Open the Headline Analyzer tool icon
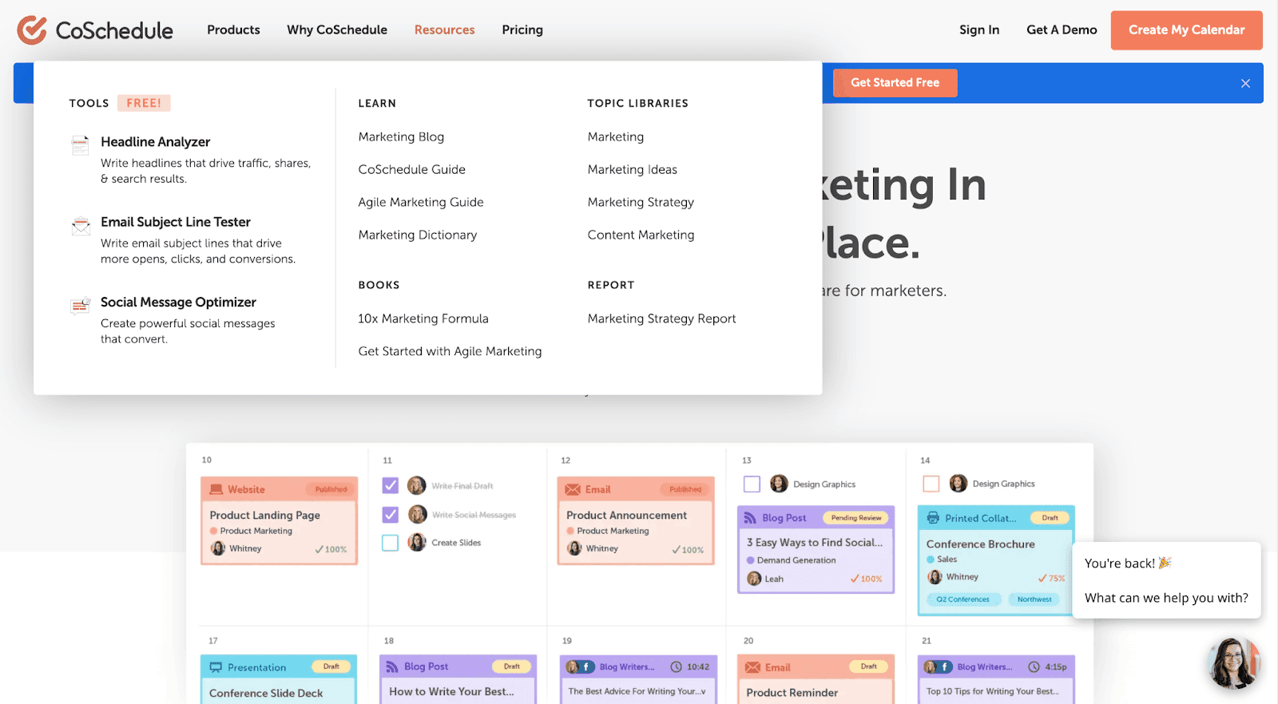The image size is (1278, 704). click(x=81, y=144)
